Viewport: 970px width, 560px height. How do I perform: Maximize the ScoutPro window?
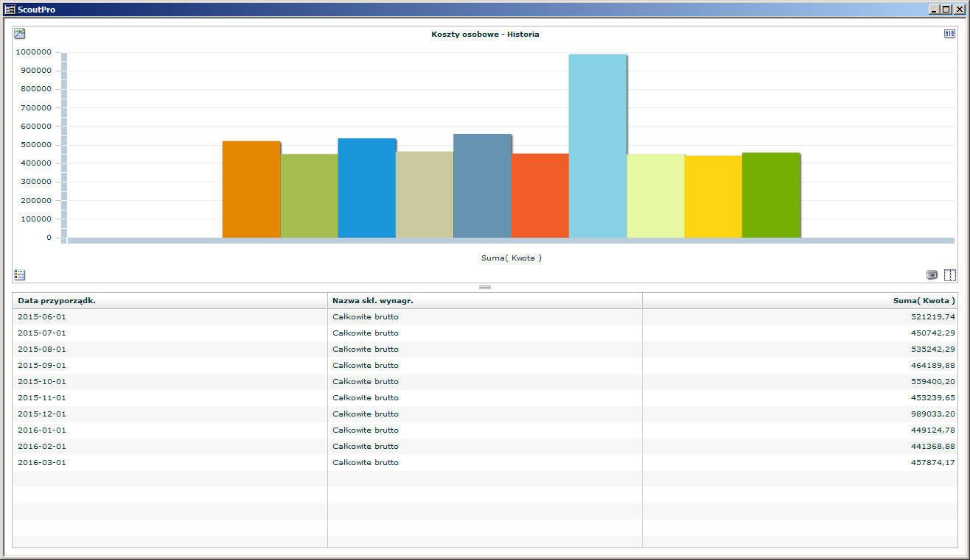point(946,10)
